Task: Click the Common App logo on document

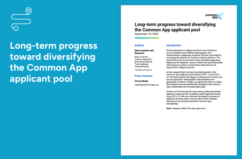Action: 214,16
